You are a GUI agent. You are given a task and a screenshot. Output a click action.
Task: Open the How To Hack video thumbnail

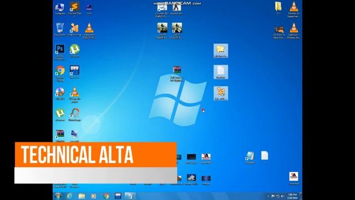coord(279,32)
